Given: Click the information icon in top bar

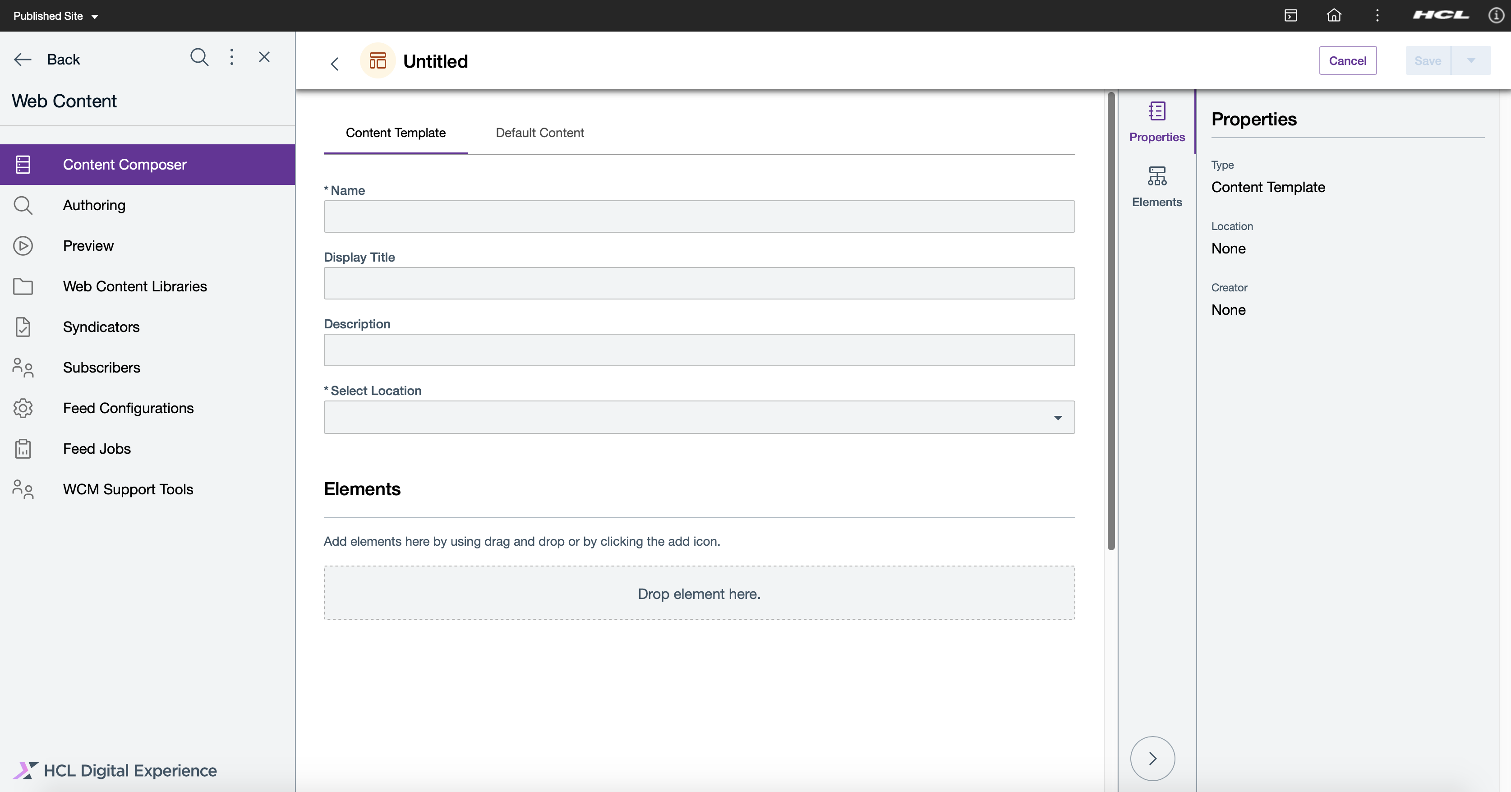Looking at the screenshot, I should 1496,15.
